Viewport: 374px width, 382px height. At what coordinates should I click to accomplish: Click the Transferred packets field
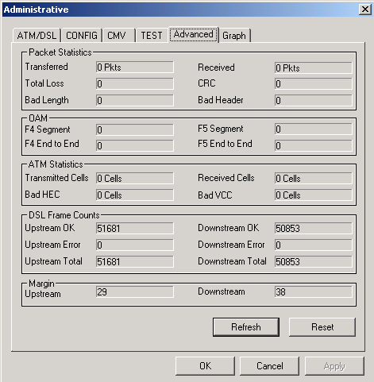(135, 68)
